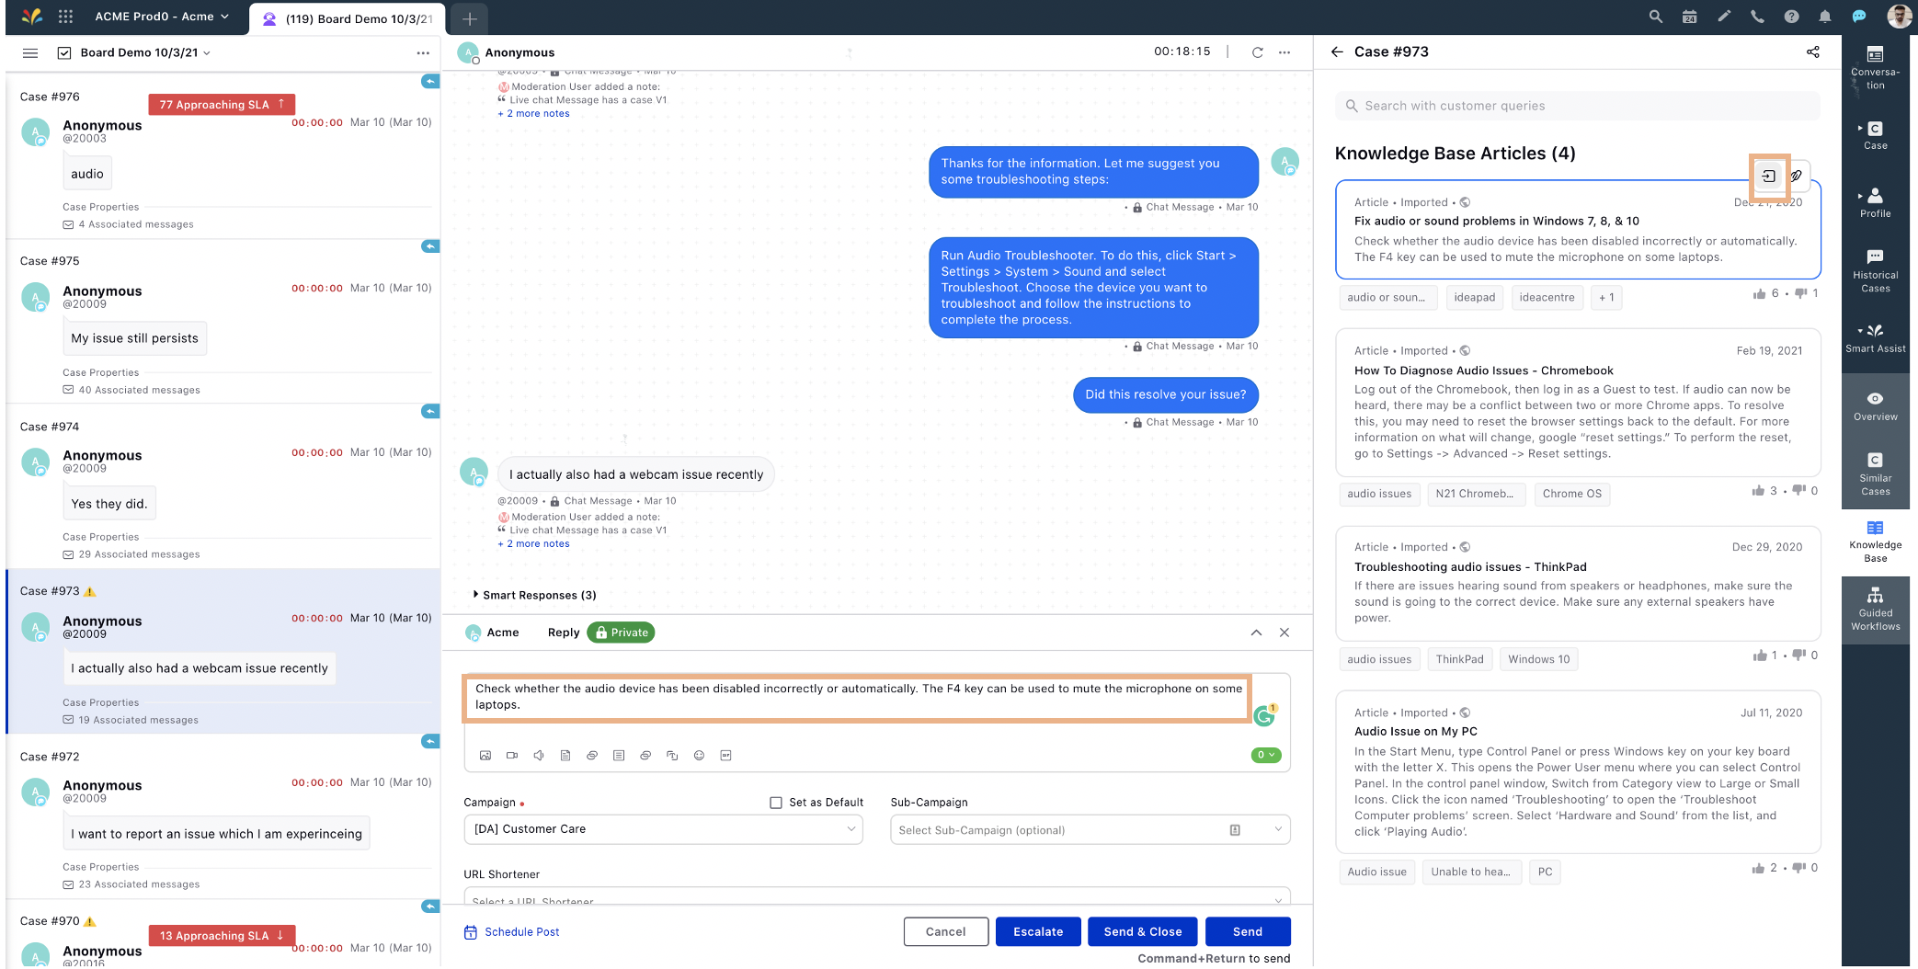Image resolution: width=1918 pixels, height=969 pixels.
Task: Attach an image to the reply
Action: 485,756
